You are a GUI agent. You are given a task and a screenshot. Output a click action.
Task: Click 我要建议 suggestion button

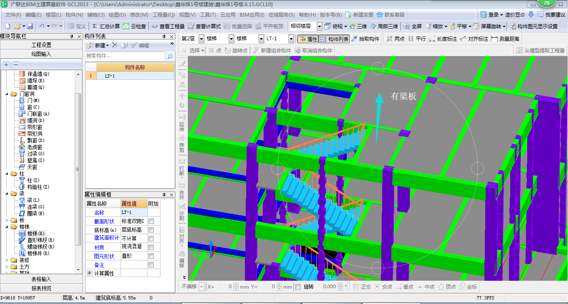[x=551, y=15]
